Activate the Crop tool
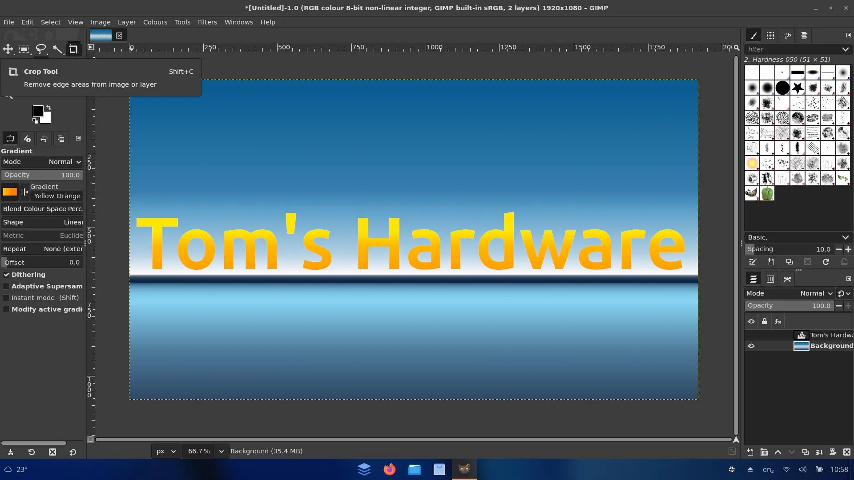The image size is (854, 480). tap(74, 49)
